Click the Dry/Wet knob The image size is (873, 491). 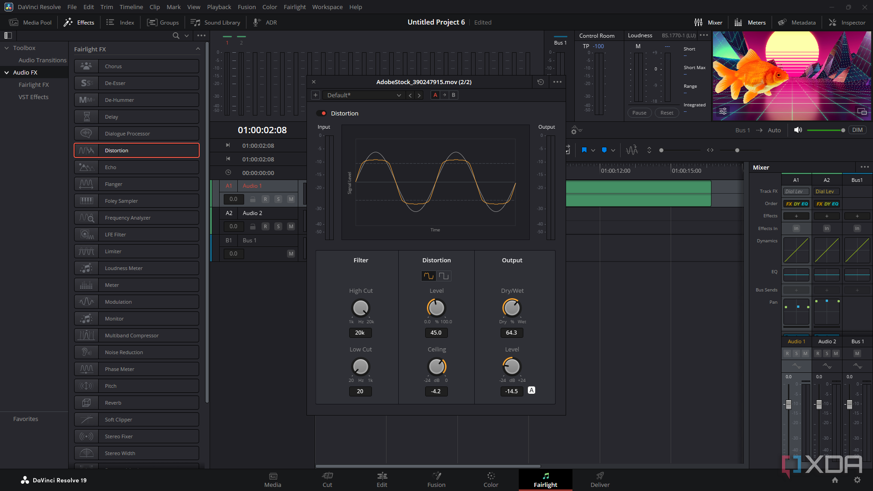pyautogui.click(x=512, y=308)
